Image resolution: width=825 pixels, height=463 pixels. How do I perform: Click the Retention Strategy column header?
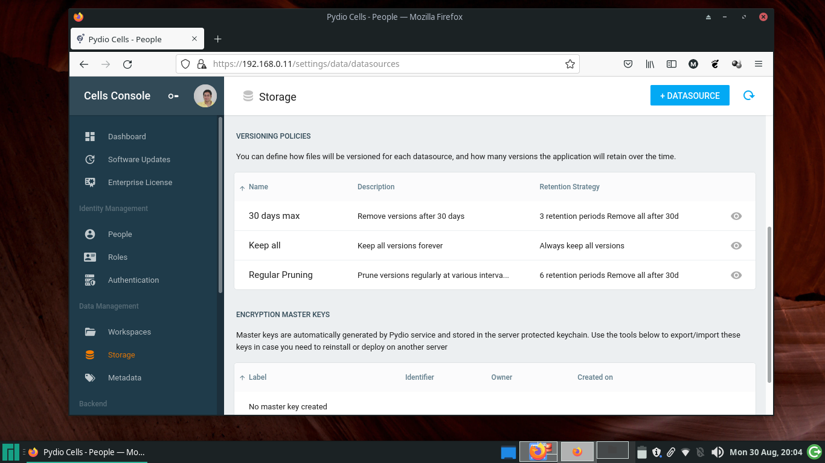pyautogui.click(x=570, y=187)
